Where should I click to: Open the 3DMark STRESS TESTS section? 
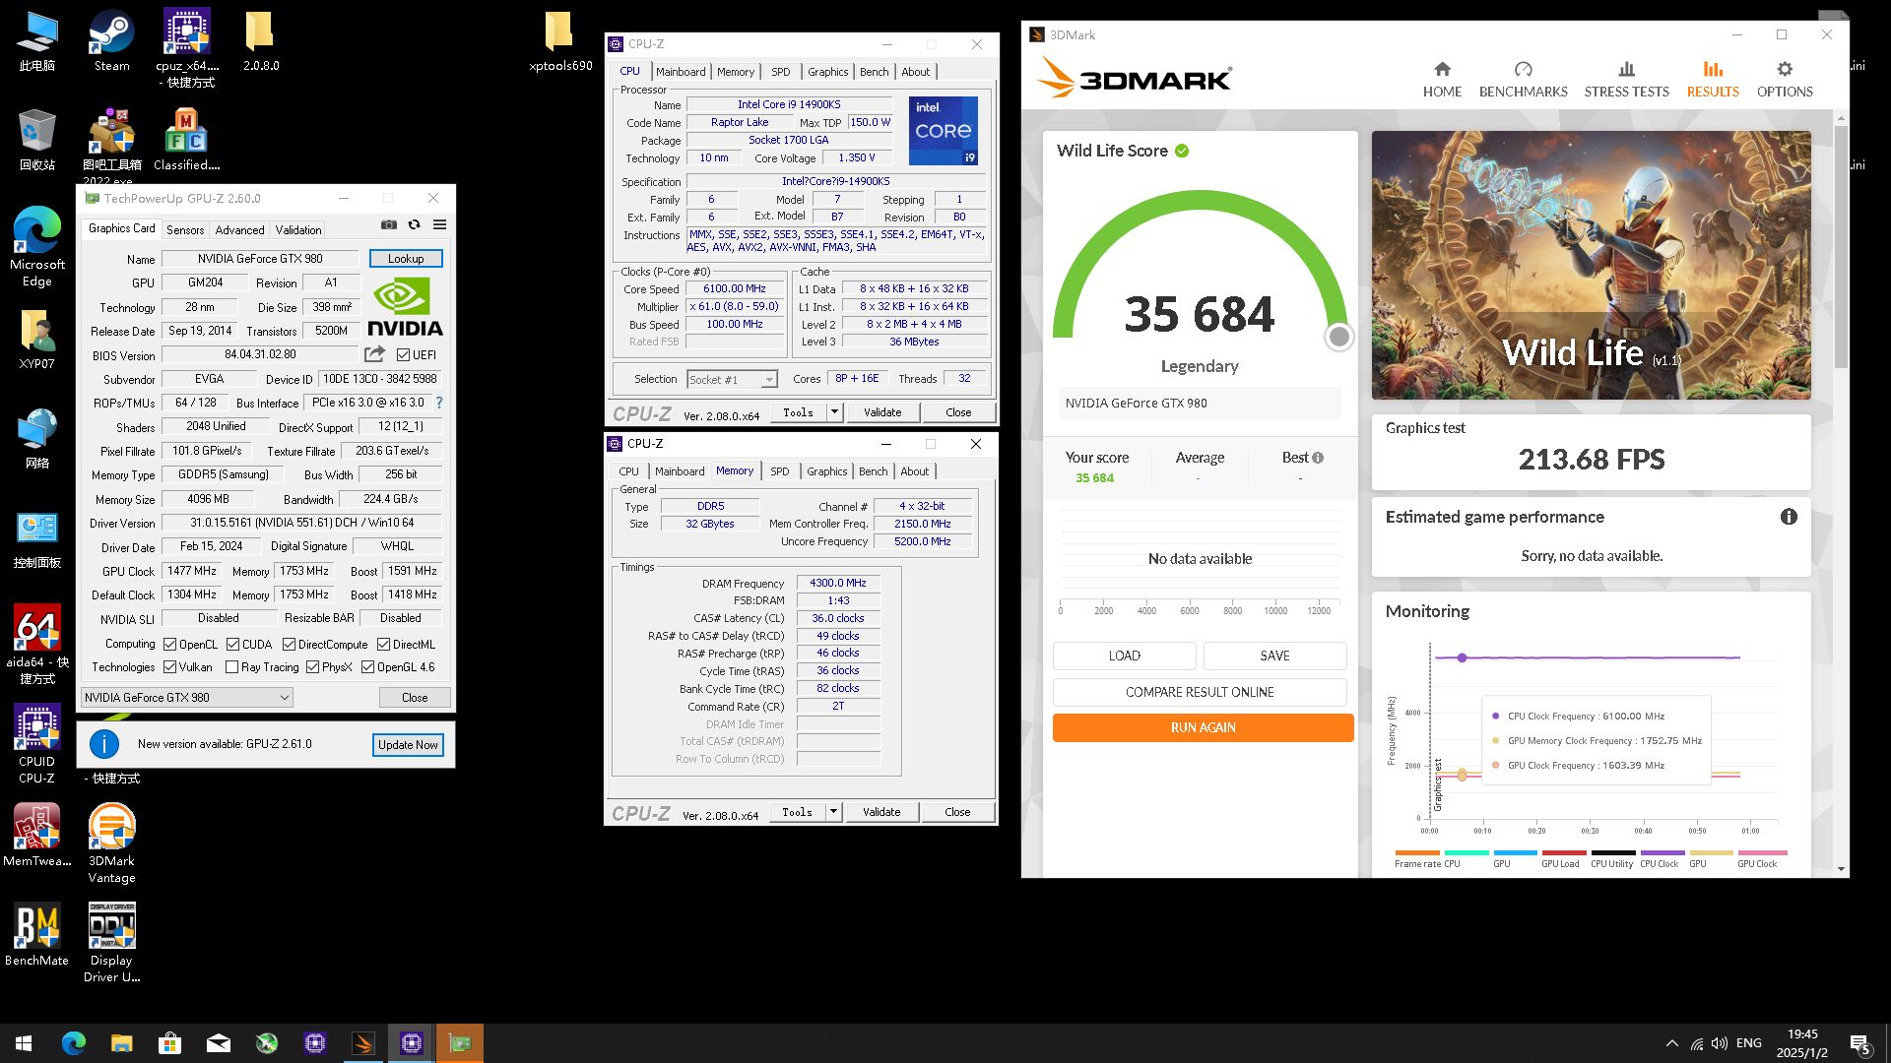tap(1626, 80)
